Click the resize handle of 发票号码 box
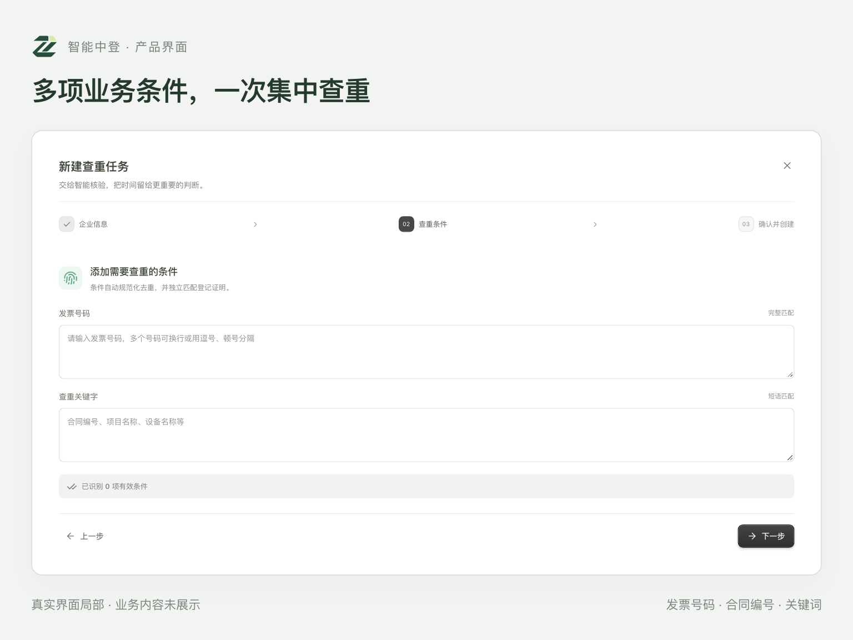The height and width of the screenshot is (640, 853). click(790, 374)
